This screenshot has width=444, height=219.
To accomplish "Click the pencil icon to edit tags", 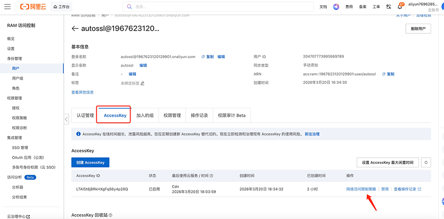I will click(143, 83).
